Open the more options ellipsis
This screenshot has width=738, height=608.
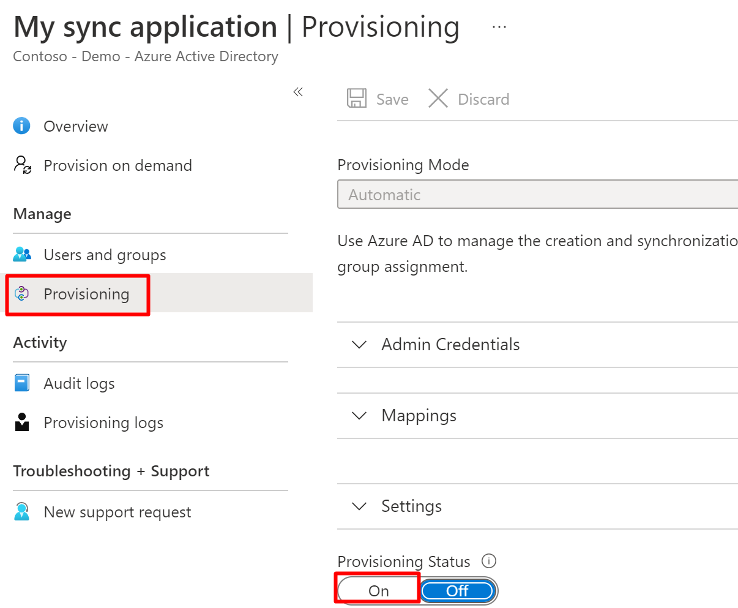[x=499, y=28]
